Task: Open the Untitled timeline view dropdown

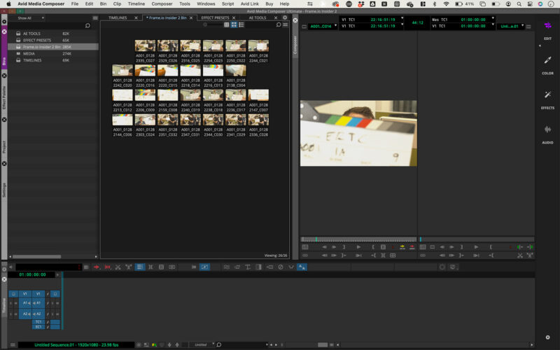Action: pos(202,344)
